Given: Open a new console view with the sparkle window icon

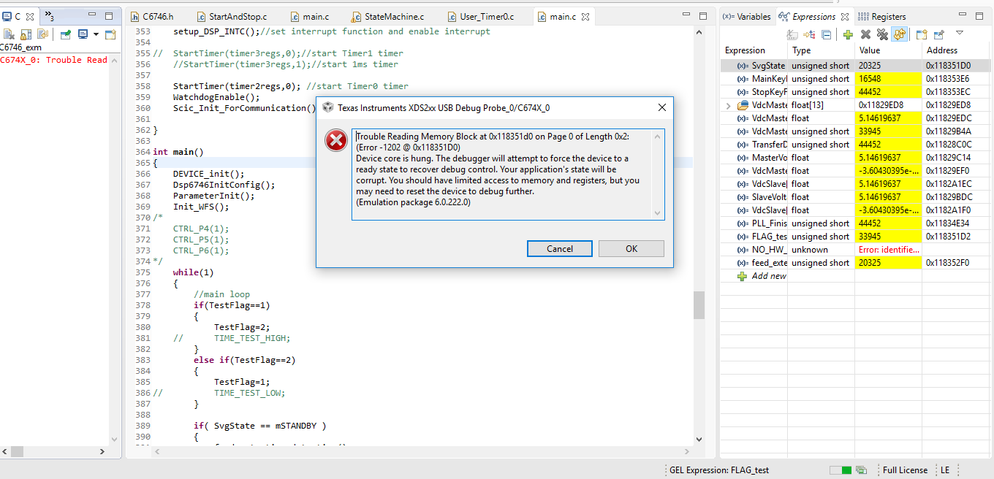Looking at the screenshot, I should [110, 34].
